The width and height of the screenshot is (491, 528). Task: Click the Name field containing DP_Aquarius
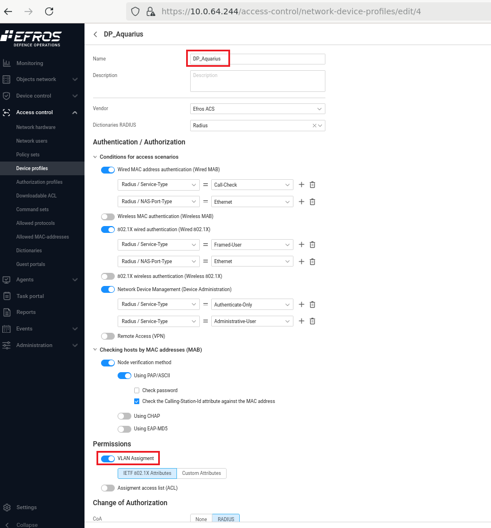[257, 59]
